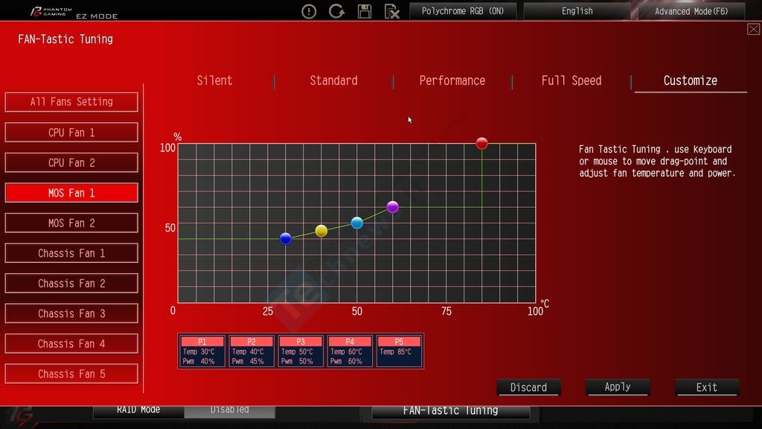This screenshot has height=429, width=762.
Task: Select MOS Fan 1 in fan list
Action: click(71, 193)
